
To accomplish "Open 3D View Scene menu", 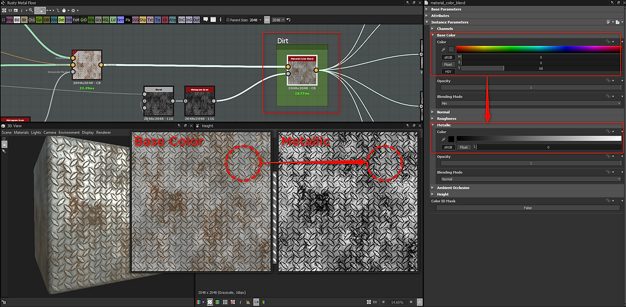I will tap(6, 132).
